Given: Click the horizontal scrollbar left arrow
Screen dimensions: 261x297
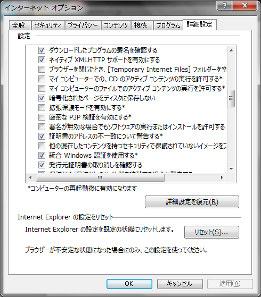Looking at the screenshot, I should 30,177.
